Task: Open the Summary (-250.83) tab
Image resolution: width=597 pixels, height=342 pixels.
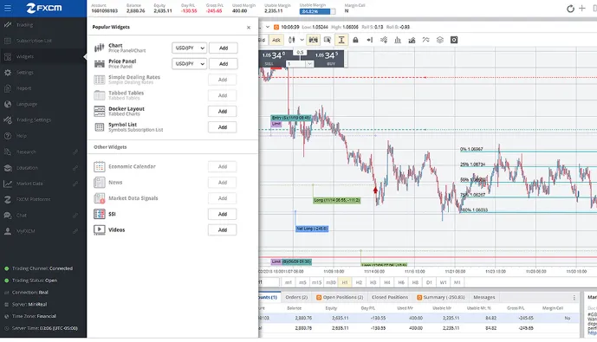Action: [440, 298]
